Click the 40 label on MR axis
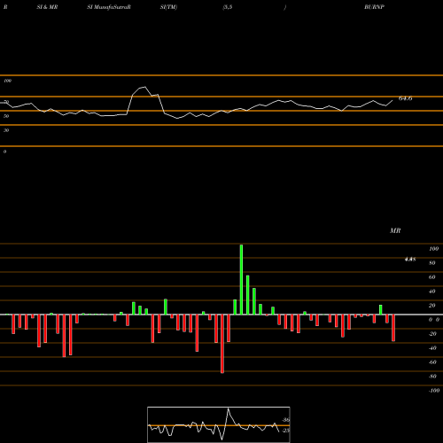 (x=432, y=291)
